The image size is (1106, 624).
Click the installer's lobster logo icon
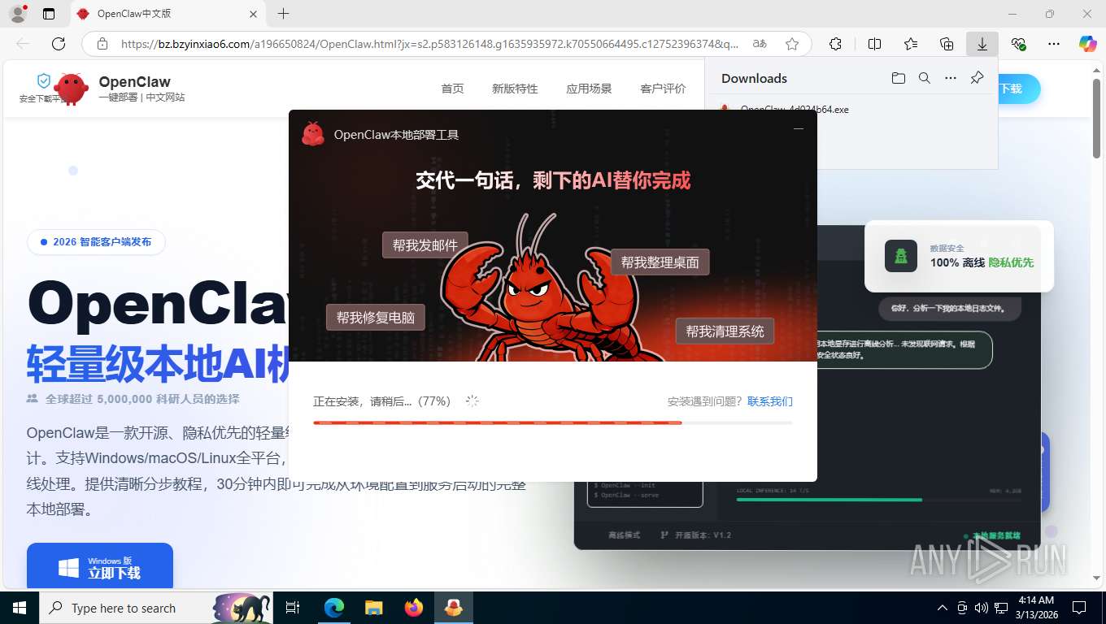[313, 134]
